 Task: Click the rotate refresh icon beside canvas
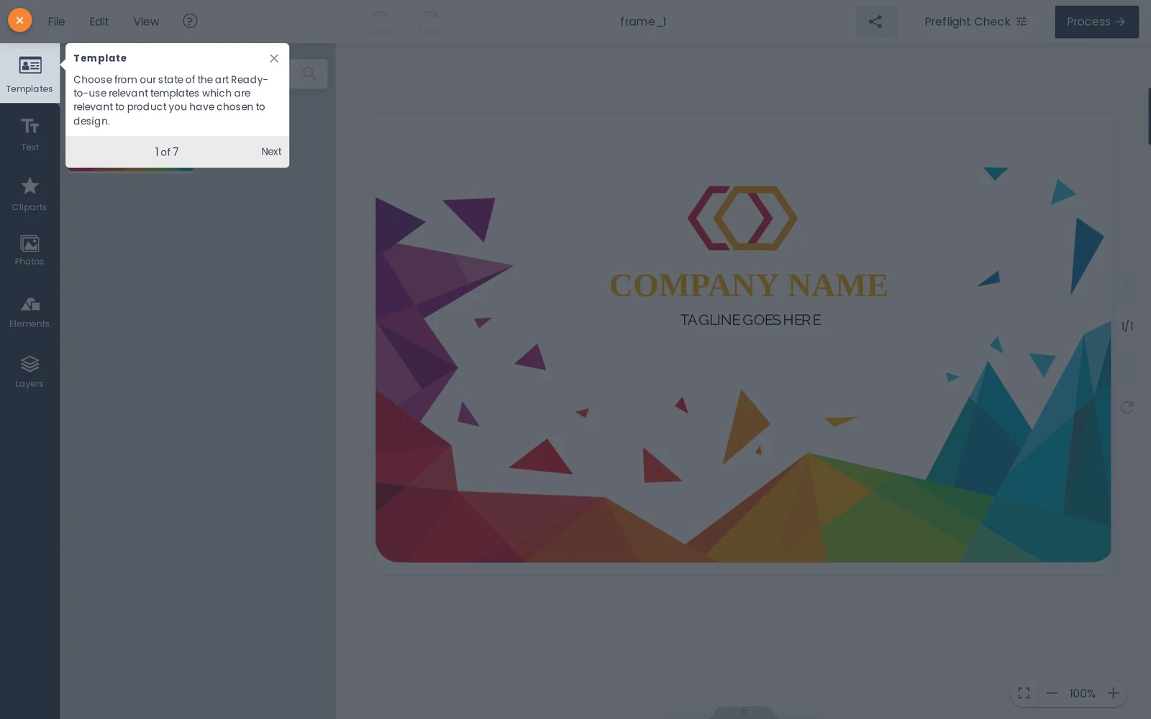pyautogui.click(x=1127, y=408)
